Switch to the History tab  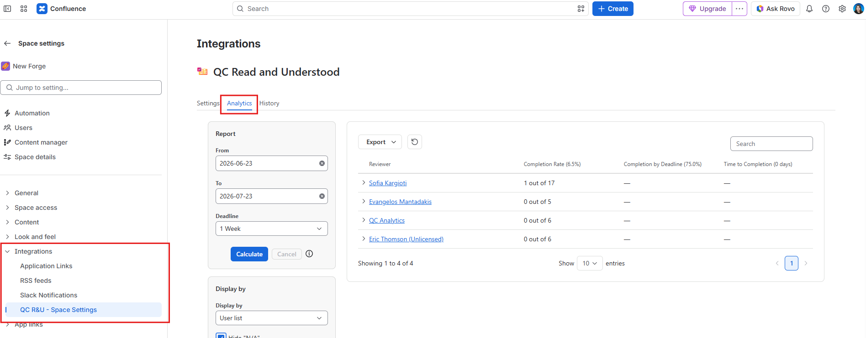pyautogui.click(x=269, y=103)
